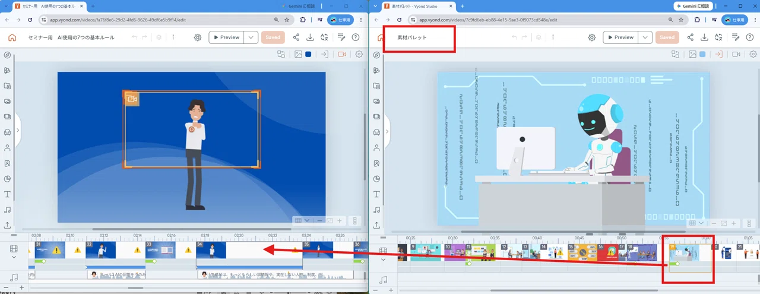Open Help icon in right window
Viewport: 760px width, 294px height.
tap(750, 37)
